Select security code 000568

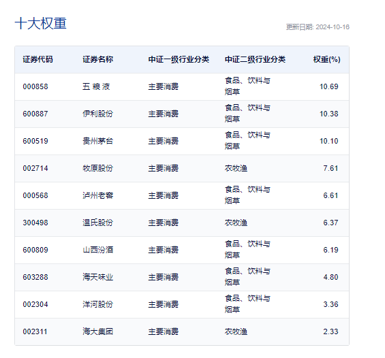(35, 195)
